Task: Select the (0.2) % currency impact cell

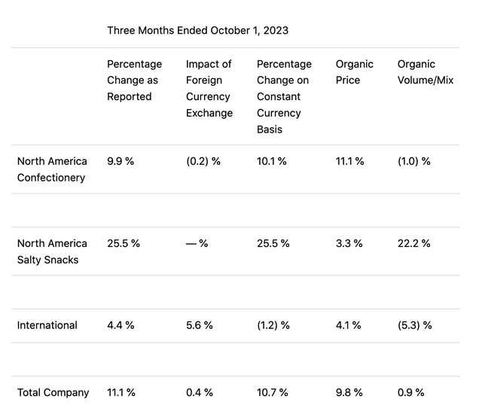Action: pos(203,161)
